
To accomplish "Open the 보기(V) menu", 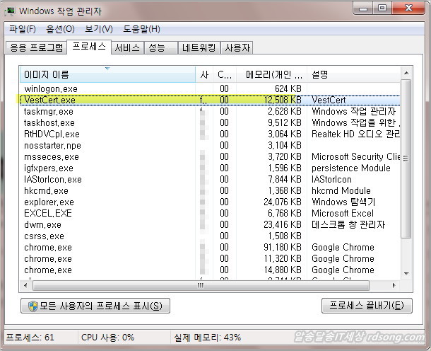I will click(98, 29).
